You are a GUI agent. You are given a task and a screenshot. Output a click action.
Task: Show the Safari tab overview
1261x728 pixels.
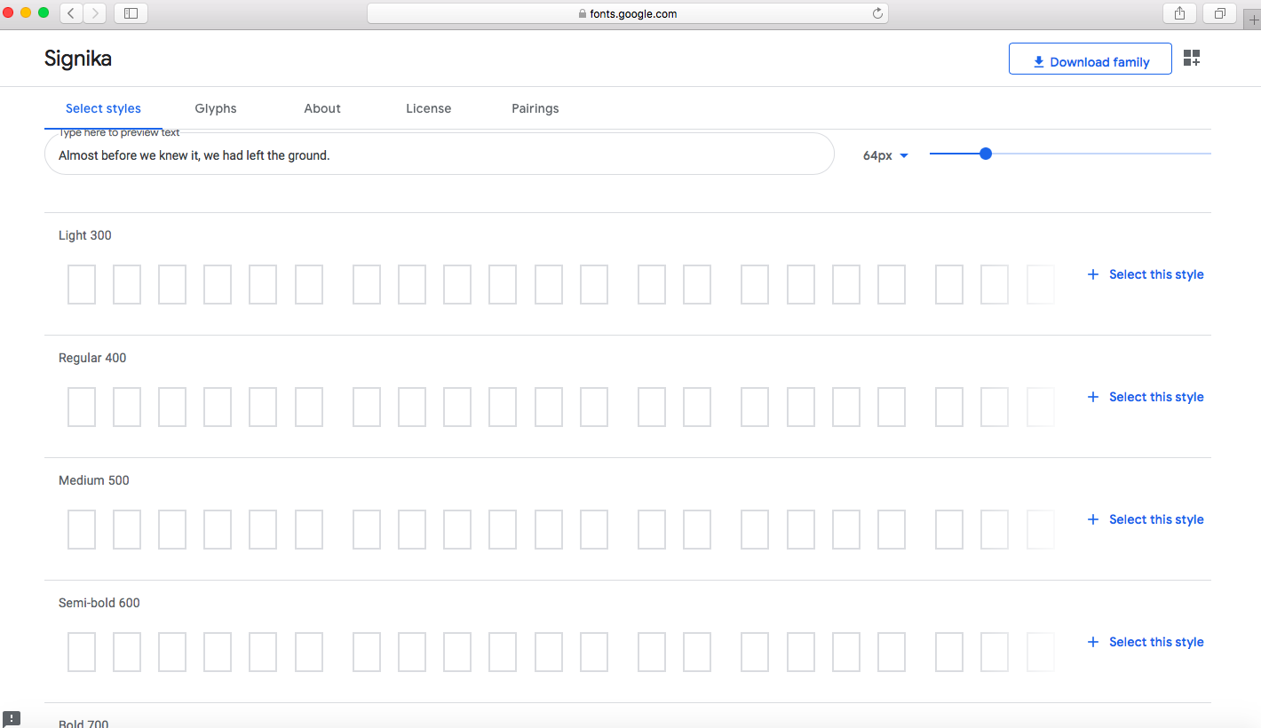point(1219,13)
